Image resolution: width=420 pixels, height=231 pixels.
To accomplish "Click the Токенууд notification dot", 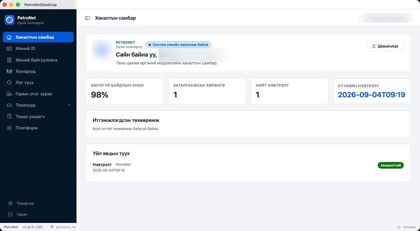I will point(69,105).
